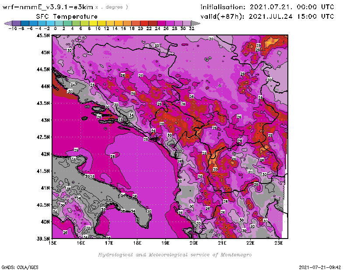
Task: Click the 'initialisation: 2021.07.21. 00:00 UTC' text
Action: (267, 7)
